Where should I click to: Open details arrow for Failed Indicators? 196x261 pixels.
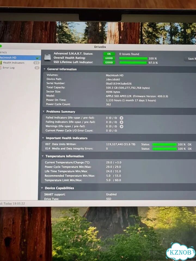pyautogui.click(x=121, y=118)
